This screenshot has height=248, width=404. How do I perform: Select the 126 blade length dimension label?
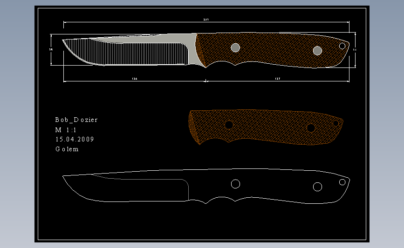tap(135, 79)
